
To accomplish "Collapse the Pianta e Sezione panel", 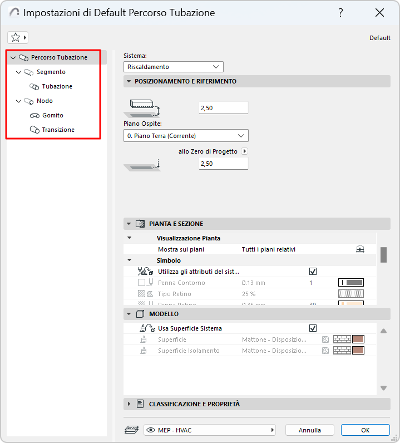I will [129, 224].
